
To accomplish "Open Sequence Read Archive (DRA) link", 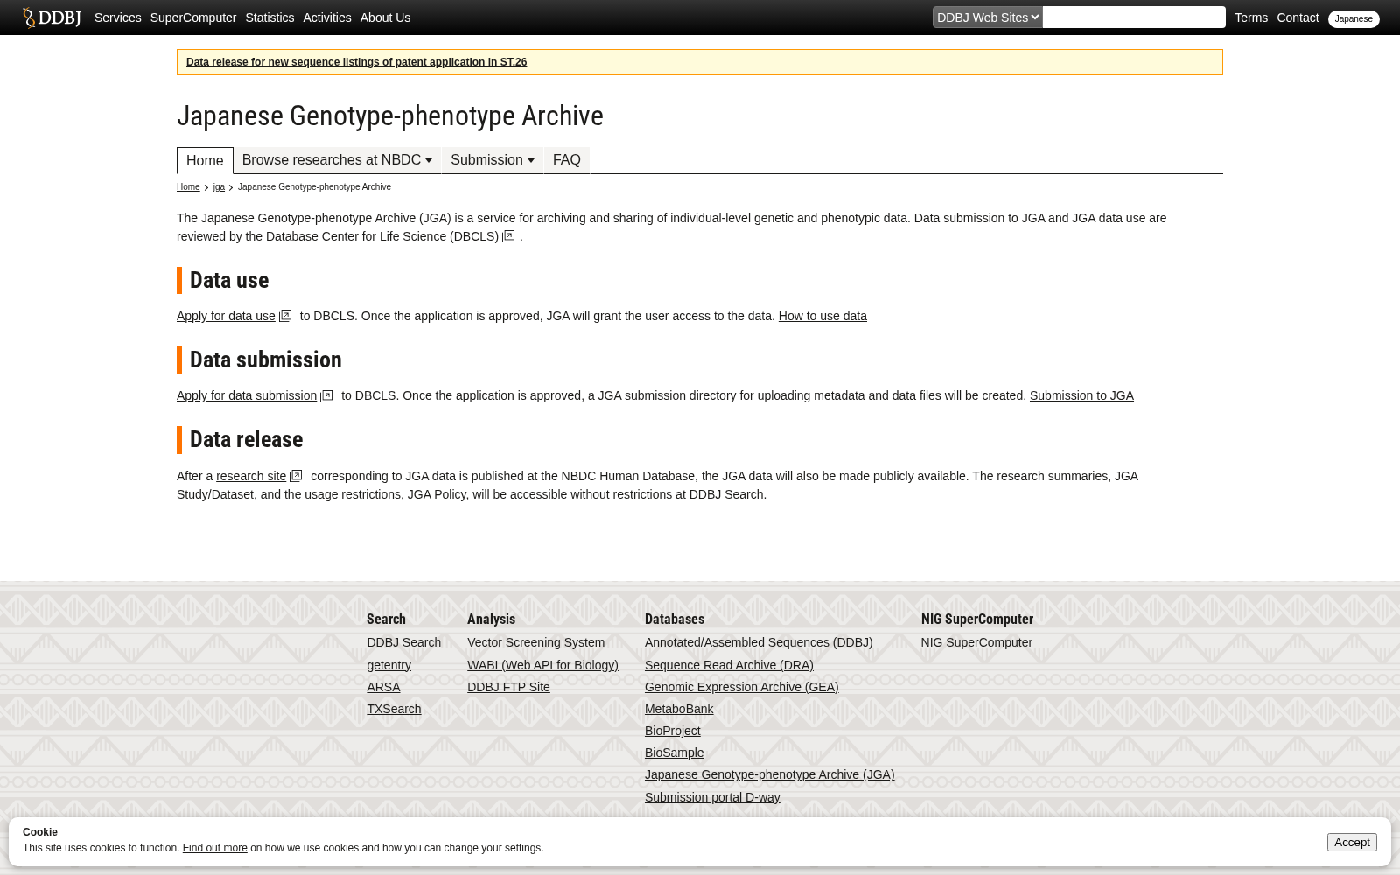I will 729,665.
